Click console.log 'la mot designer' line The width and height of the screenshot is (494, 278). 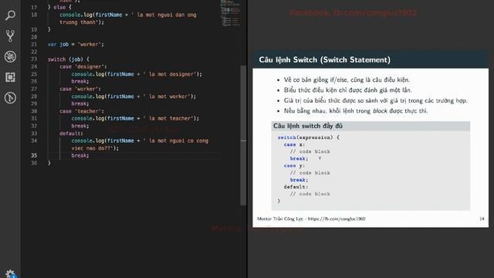tap(137, 74)
